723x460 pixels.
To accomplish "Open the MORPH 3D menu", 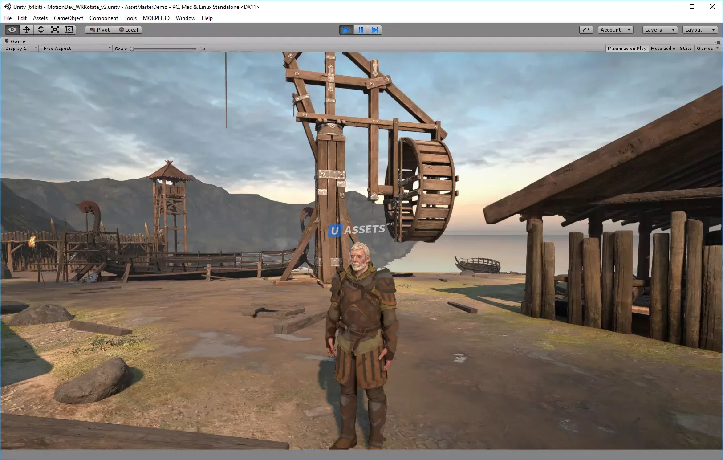I will coord(156,18).
